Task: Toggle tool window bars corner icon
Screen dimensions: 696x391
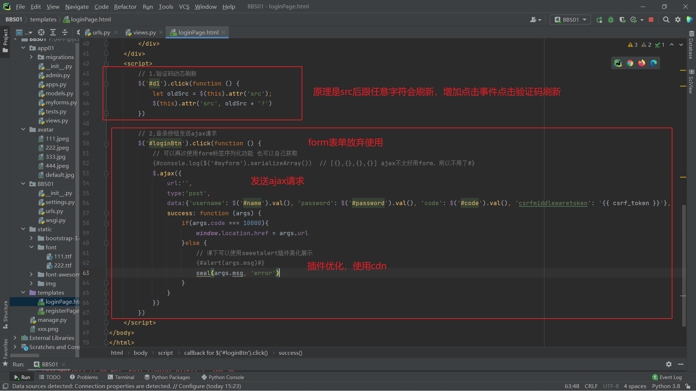Action: pos(5,386)
